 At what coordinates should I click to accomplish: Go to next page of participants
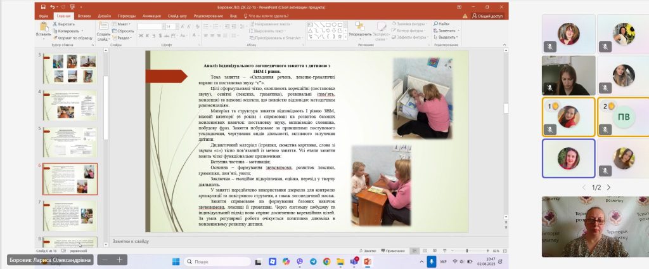tap(608, 187)
